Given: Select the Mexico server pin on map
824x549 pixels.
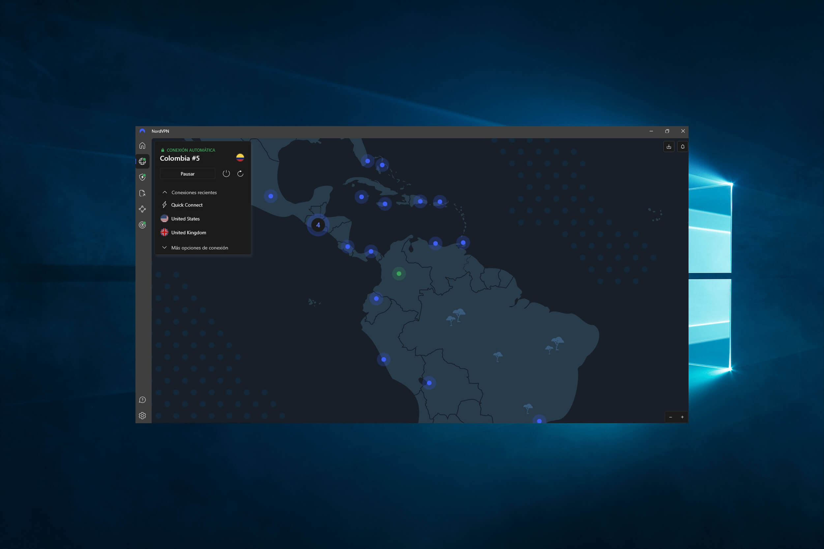Looking at the screenshot, I should (271, 196).
